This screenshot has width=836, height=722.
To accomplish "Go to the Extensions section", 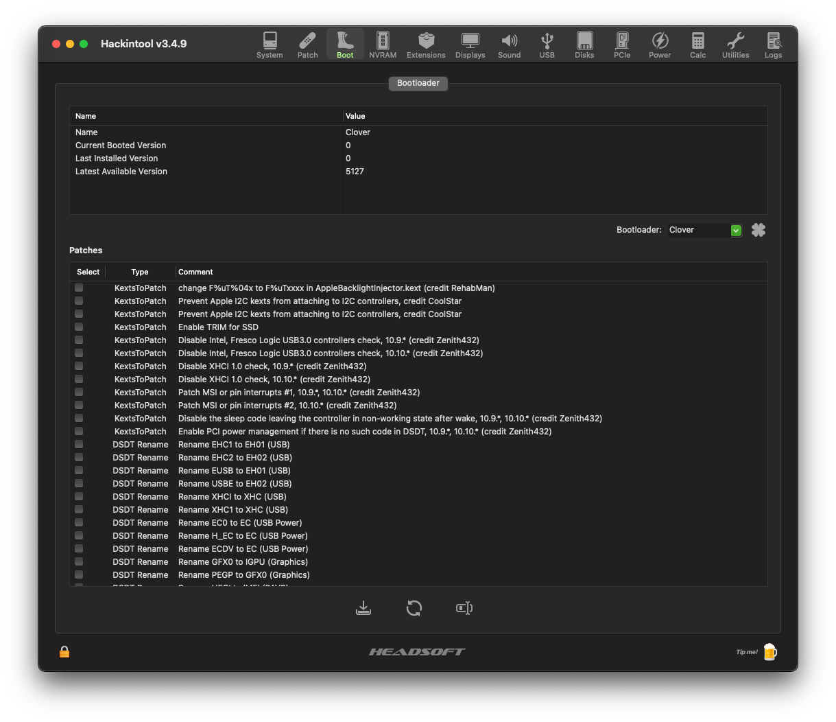I will click(426, 45).
